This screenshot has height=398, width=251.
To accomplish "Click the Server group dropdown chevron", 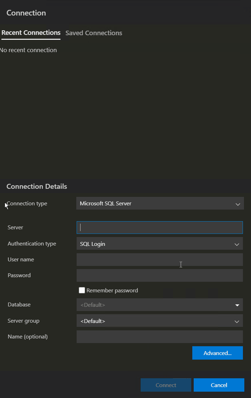I will click(x=237, y=321).
